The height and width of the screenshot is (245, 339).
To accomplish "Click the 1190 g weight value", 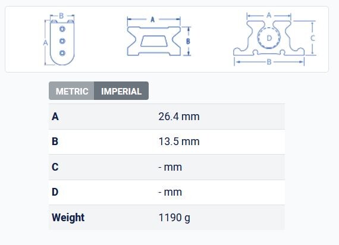I will point(174,218).
